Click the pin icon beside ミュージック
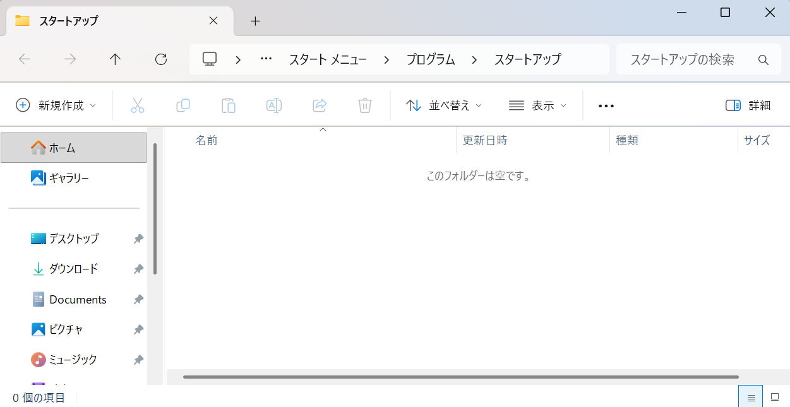The width and height of the screenshot is (790, 407). point(138,360)
